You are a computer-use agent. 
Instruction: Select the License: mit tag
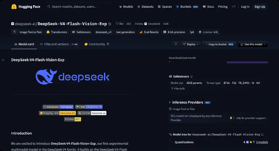pyautogui.click(x=208, y=32)
